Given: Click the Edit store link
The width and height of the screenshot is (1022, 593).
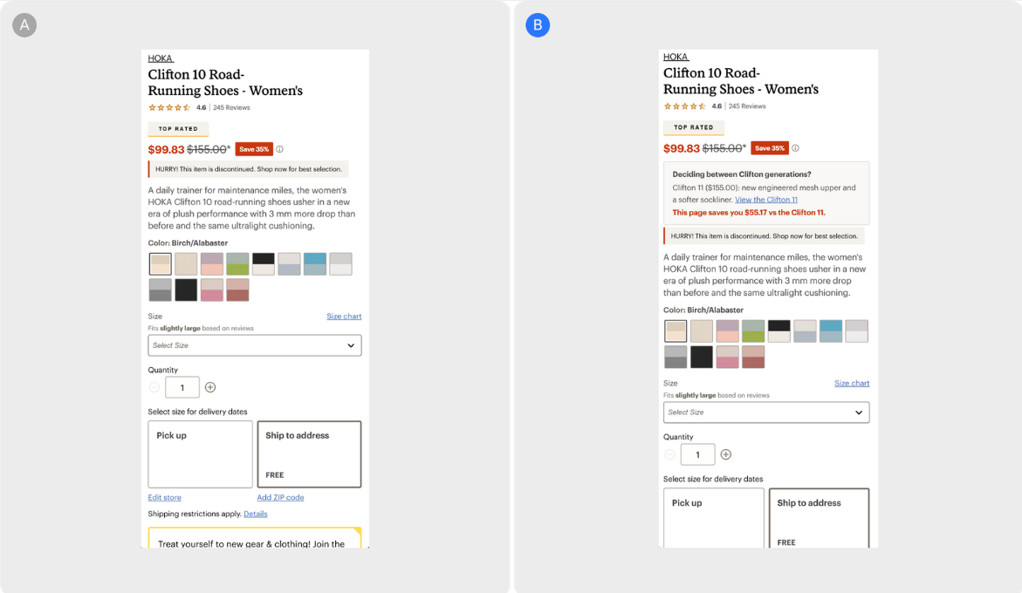Looking at the screenshot, I should point(164,497).
